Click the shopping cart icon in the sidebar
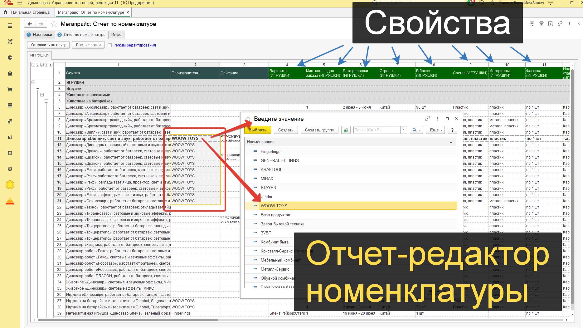This screenshot has height=328, width=583. [x=10, y=89]
